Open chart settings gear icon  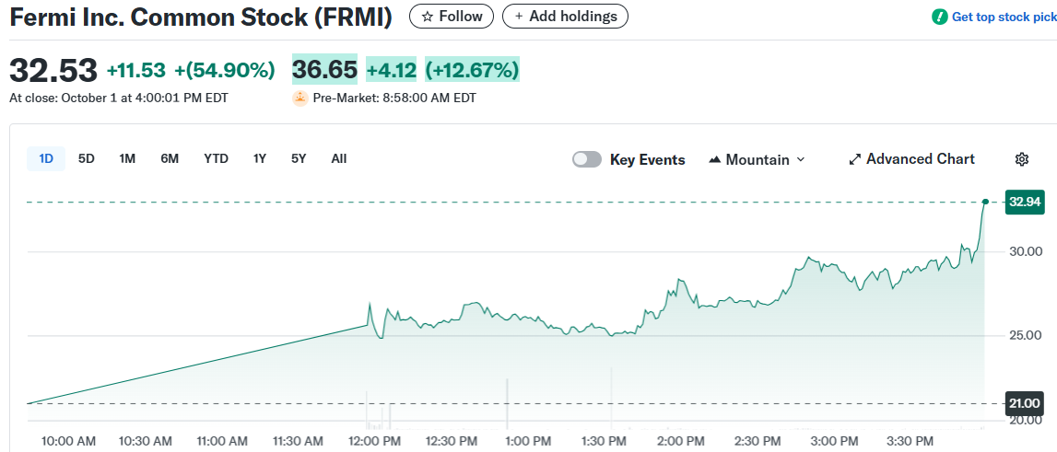pos(1021,159)
